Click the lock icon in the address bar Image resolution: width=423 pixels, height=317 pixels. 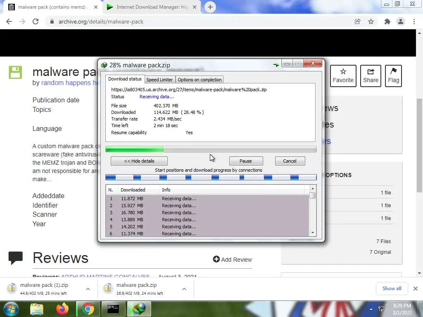point(52,21)
